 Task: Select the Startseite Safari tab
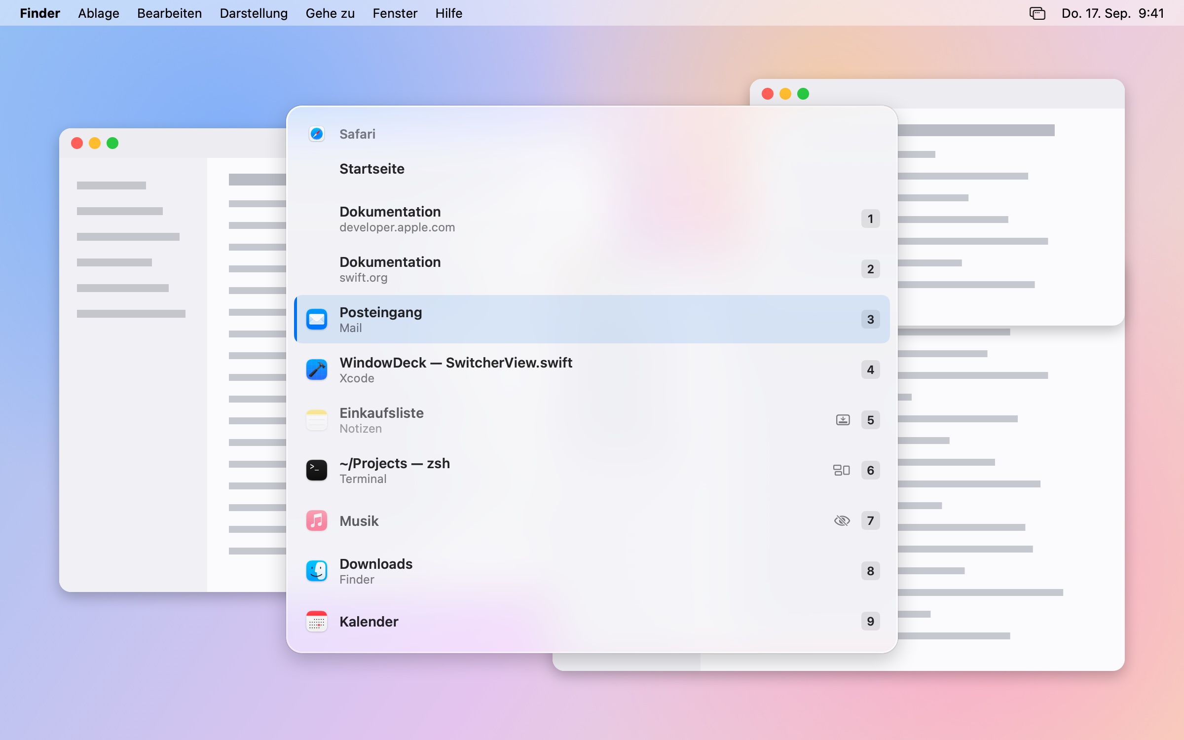click(x=592, y=169)
